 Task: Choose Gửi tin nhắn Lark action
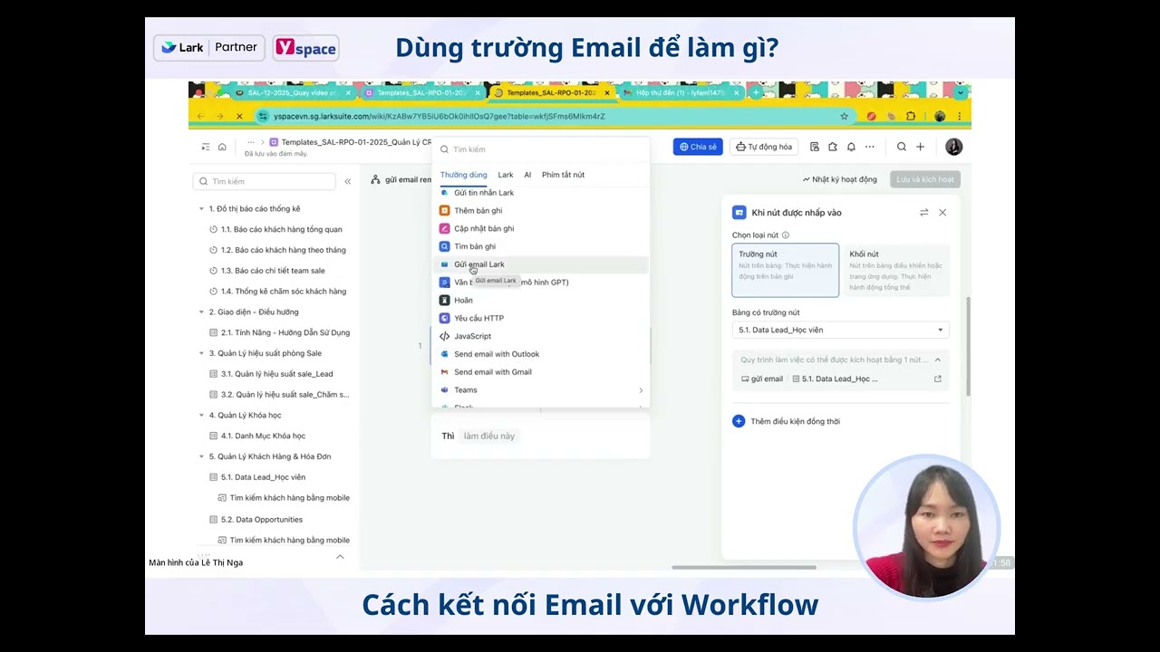click(x=540, y=193)
